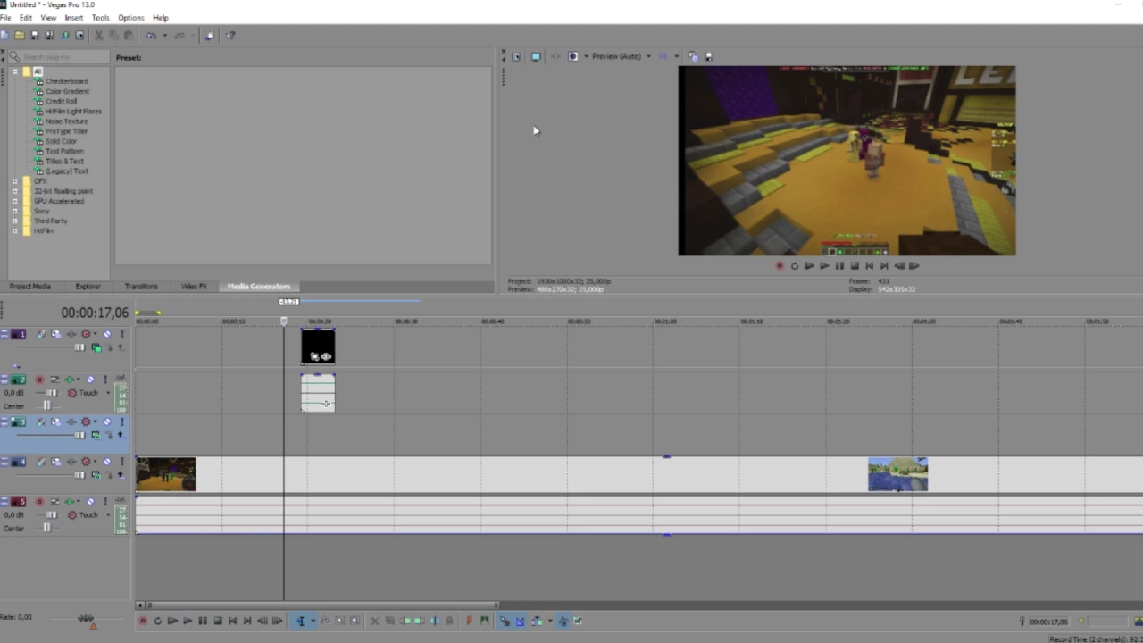Create a new project via toolbar icon
1143x643 pixels.
coord(4,36)
